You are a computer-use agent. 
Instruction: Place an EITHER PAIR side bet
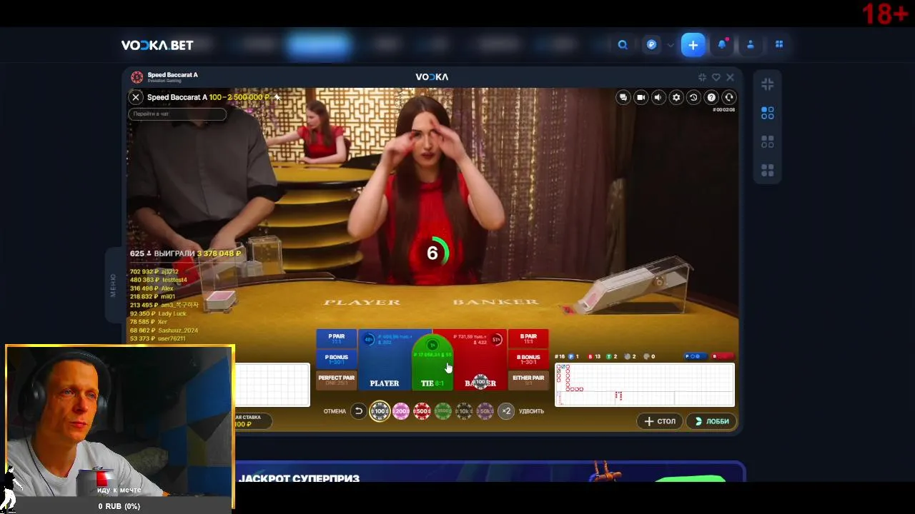coord(528,380)
